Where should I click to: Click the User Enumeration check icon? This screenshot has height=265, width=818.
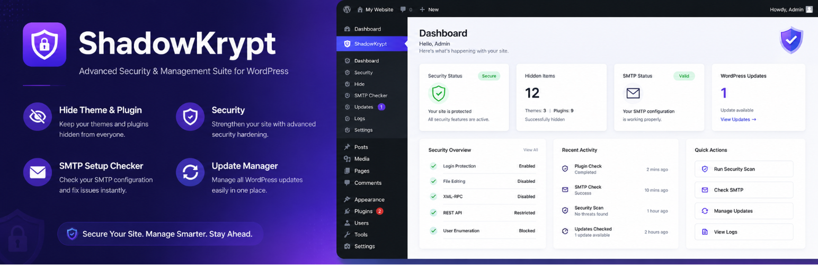(x=433, y=231)
